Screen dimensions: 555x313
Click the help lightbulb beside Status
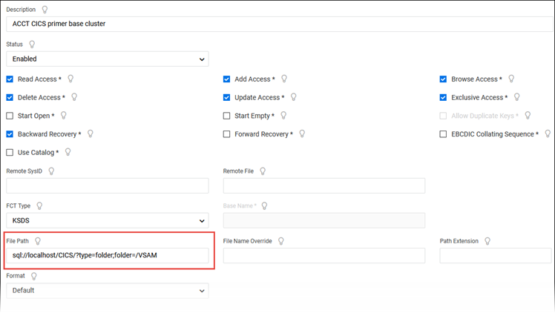(32, 45)
